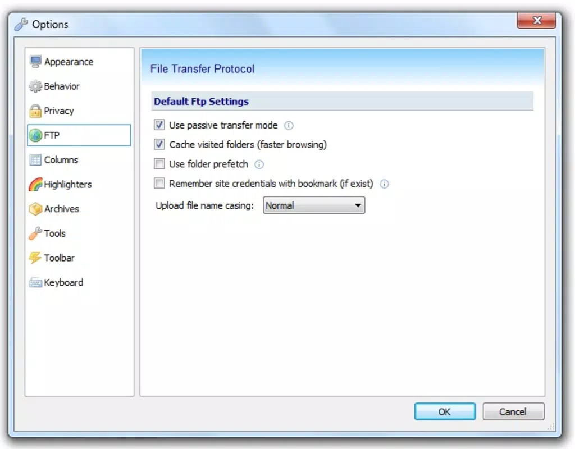Click the File Transfer Protocol title
575x449 pixels.
pos(202,69)
